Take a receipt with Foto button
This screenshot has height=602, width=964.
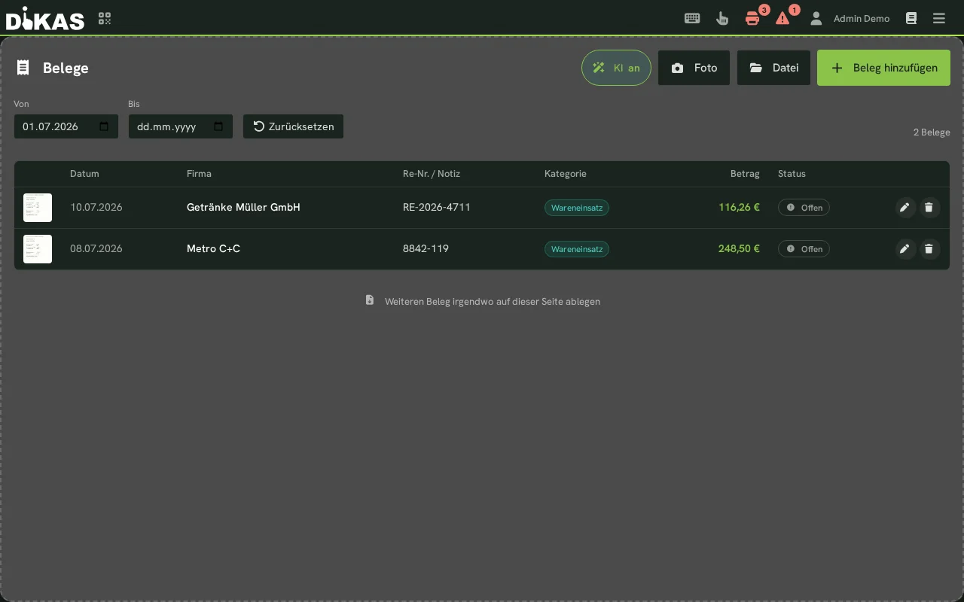coord(694,68)
